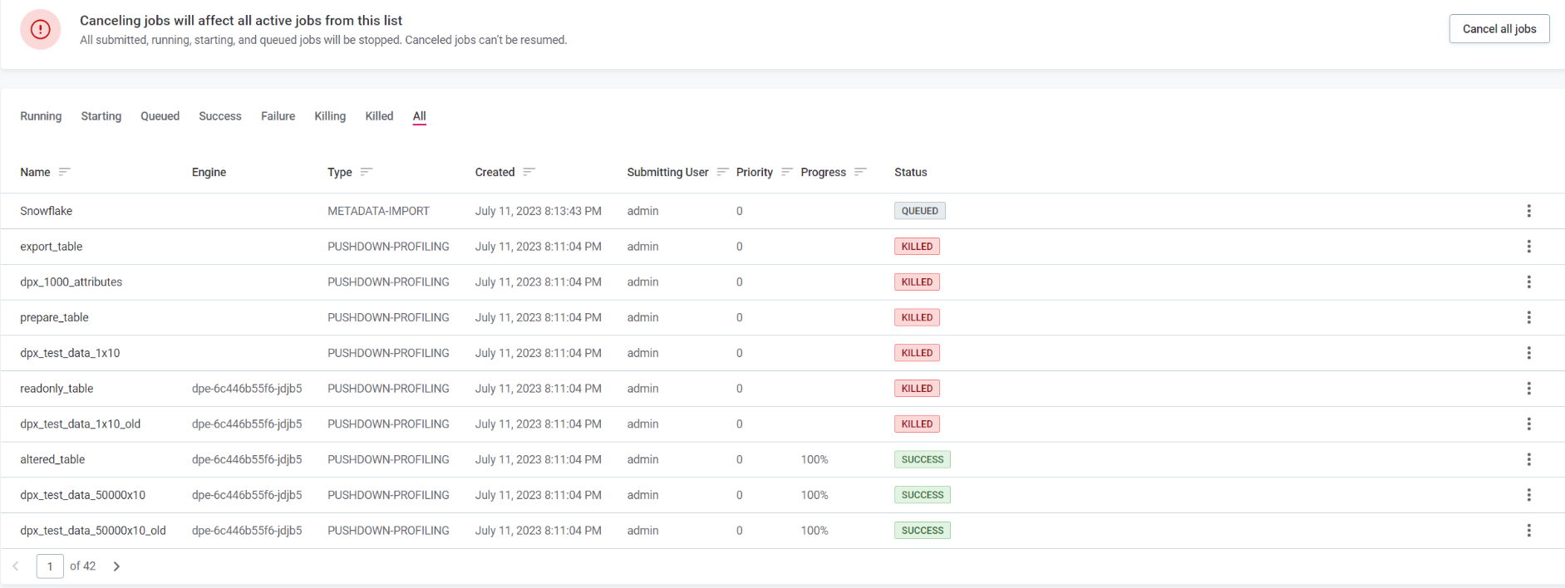Click the dpx_1000_attributes job name
1565x588 pixels.
[x=71, y=282]
